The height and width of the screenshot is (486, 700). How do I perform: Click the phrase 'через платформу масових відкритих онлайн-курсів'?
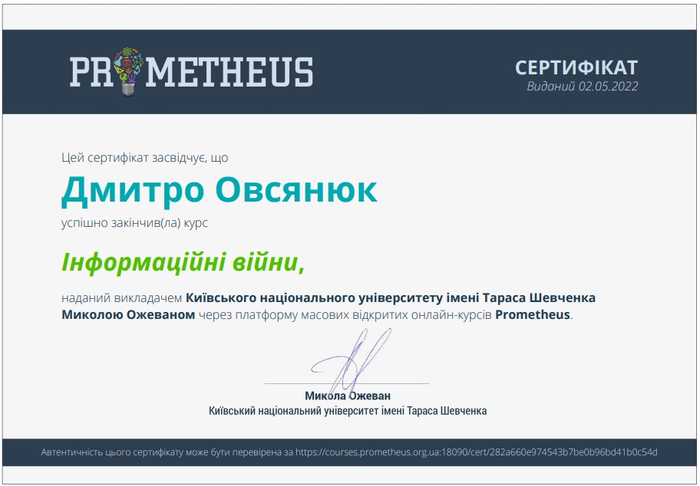click(x=345, y=314)
